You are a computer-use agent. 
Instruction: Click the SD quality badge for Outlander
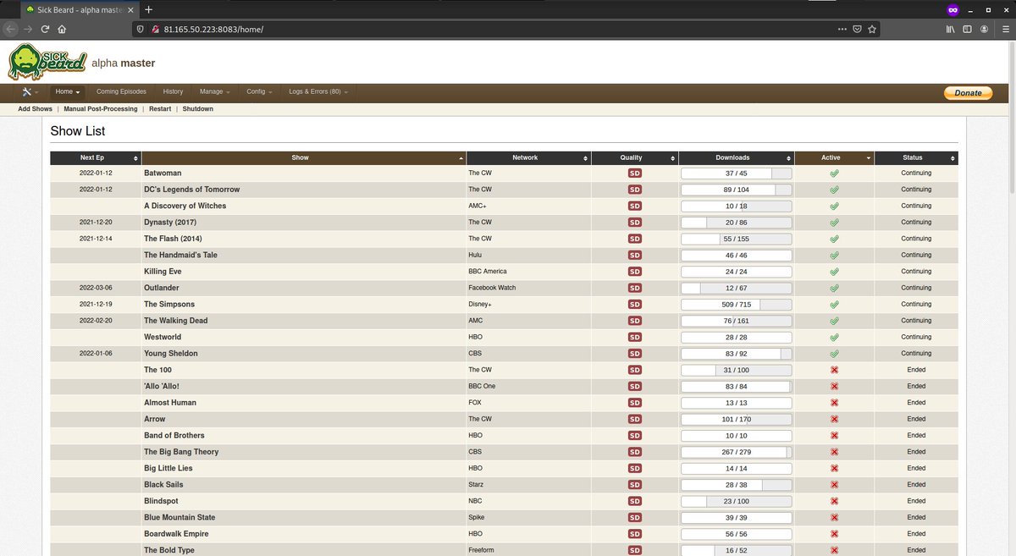[x=634, y=288]
